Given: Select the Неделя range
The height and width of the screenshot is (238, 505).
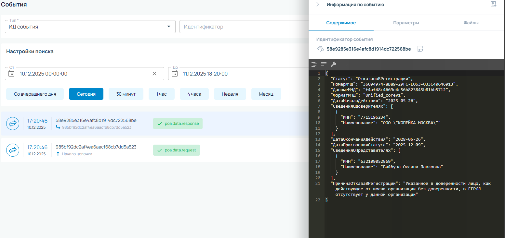Looking at the screenshot, I should (x=230, y=94).
